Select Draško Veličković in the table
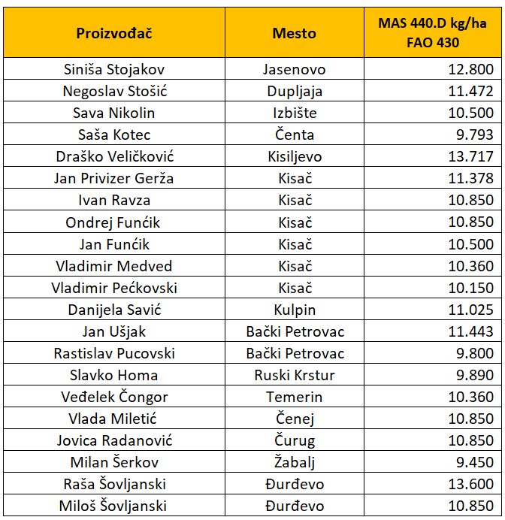 [114, 157]
